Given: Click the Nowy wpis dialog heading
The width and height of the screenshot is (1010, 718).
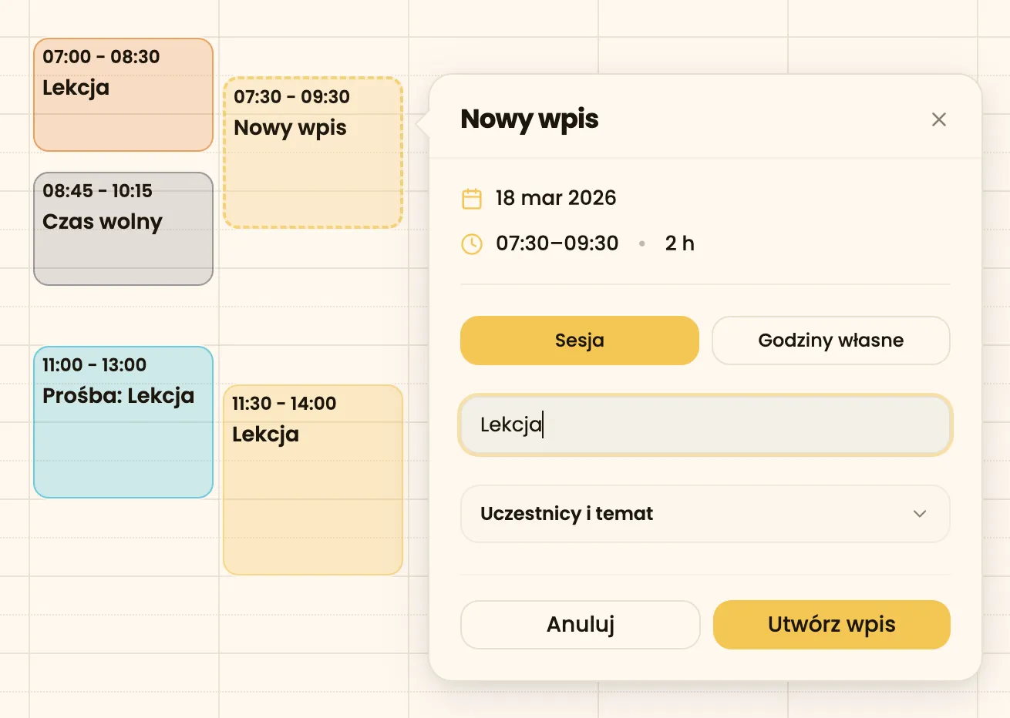Looking at the screenshot, I should (530, 119).
